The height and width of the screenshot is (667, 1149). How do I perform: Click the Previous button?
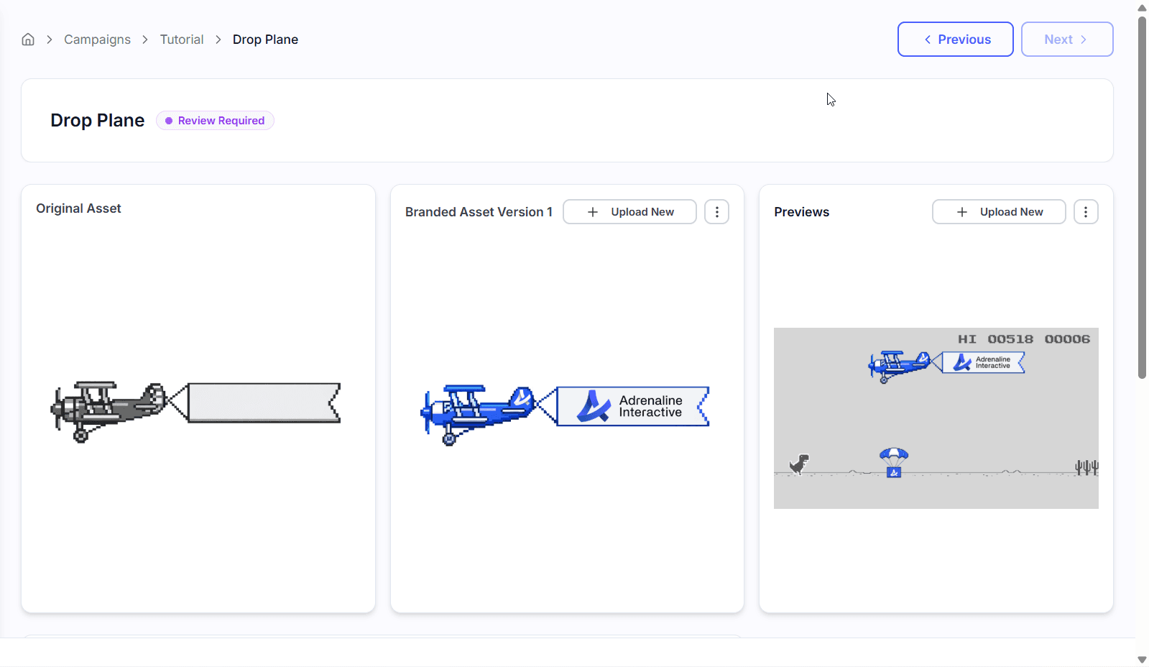coord(955,40)
